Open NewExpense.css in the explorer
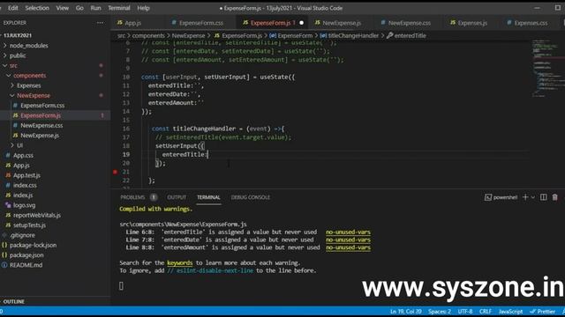The height and width of the screenshot is (317, 565). click(x=41, y=125)
